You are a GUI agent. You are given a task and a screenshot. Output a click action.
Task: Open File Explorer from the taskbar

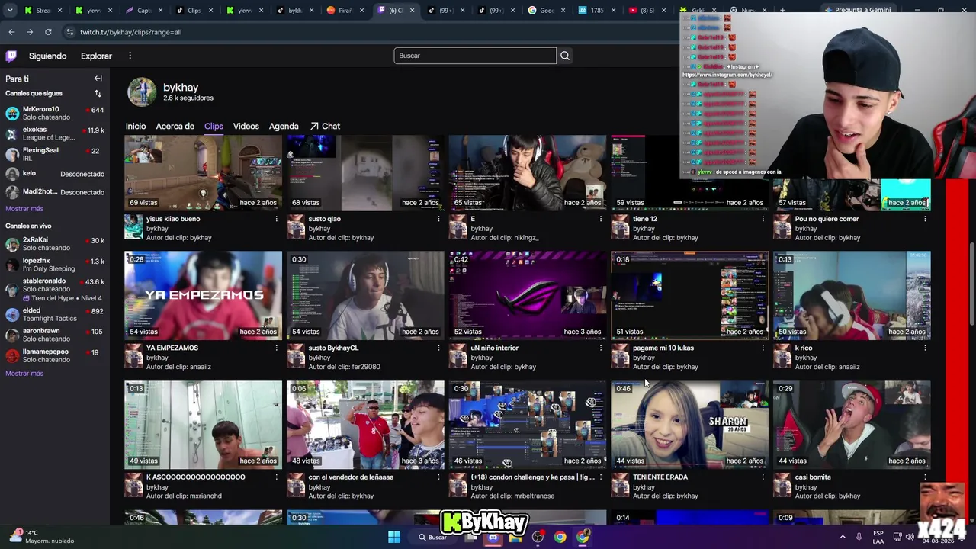(515, 537)
